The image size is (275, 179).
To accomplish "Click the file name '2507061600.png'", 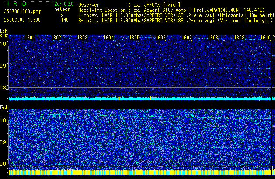I will tap(22, 11).
